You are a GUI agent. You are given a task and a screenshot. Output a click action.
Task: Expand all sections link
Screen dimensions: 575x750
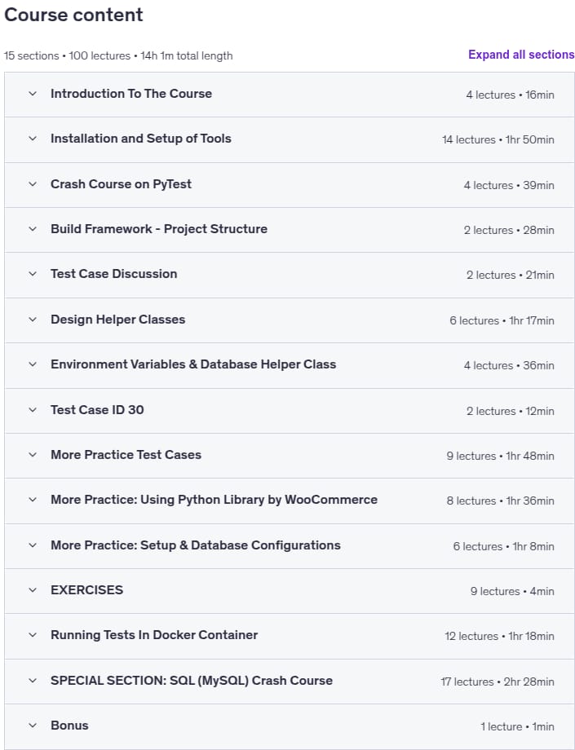point(521,55)
